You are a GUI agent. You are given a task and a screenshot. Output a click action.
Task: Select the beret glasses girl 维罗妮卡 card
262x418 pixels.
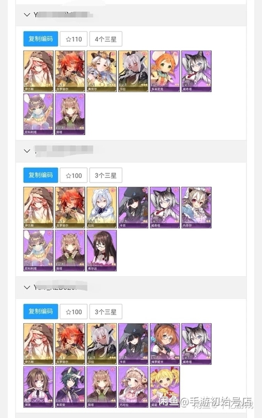(x=165, y=344)
